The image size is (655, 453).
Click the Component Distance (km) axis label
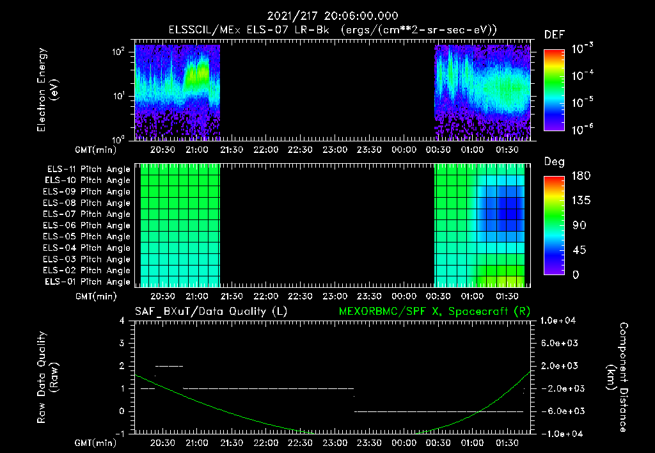click(x=617, y=377)
